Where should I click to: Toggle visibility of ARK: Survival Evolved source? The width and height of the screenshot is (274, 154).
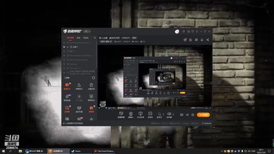pyautogui.click(x=64, y=60)
